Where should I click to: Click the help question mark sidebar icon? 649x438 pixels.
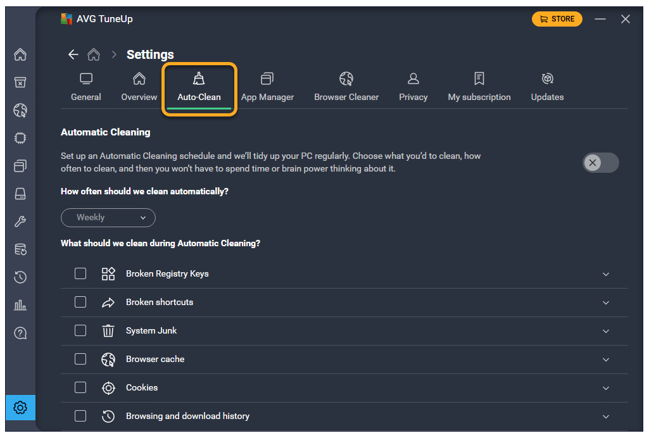[x=20, y=333]
